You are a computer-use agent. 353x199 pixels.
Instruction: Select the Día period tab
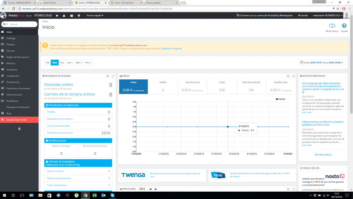tap(47, 62)
